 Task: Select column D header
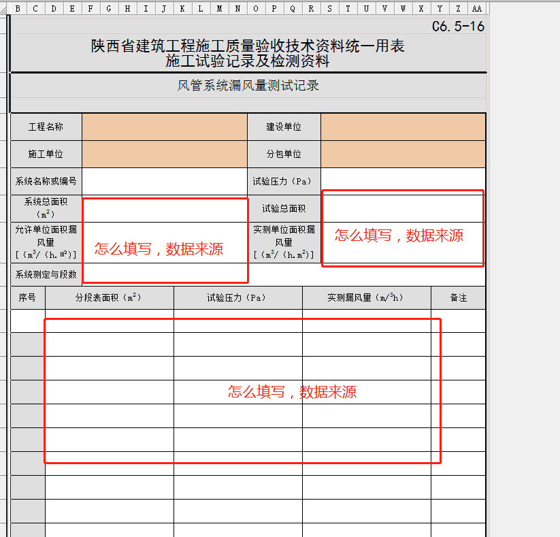click(x=54, y=9)
